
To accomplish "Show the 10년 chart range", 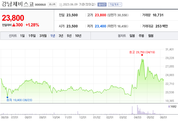I will tap(78, 36).
